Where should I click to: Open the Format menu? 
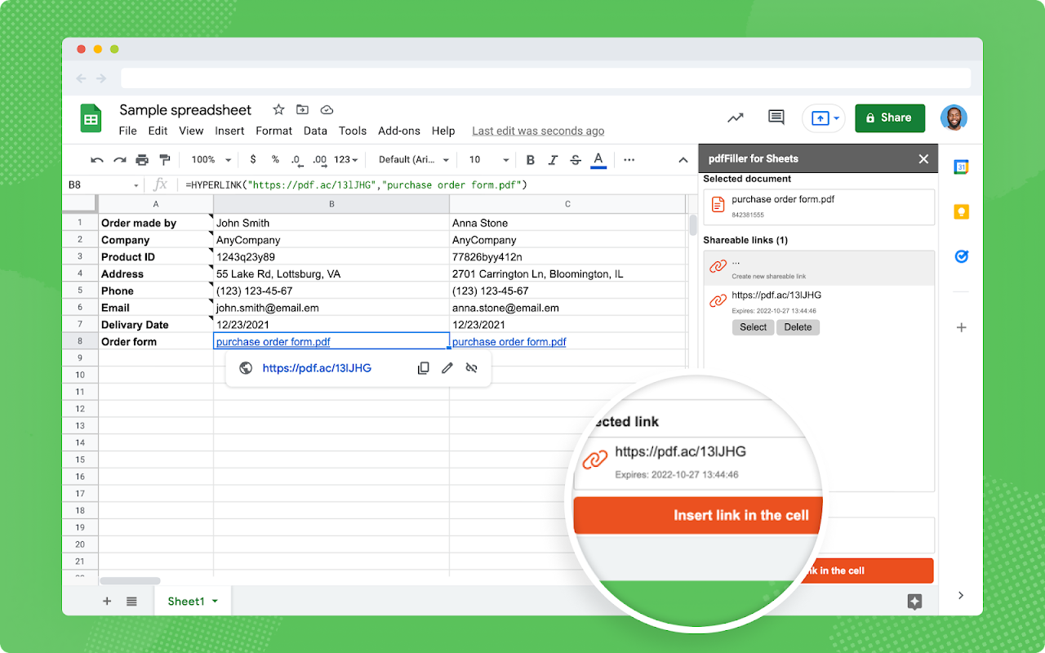coord(273,131)
